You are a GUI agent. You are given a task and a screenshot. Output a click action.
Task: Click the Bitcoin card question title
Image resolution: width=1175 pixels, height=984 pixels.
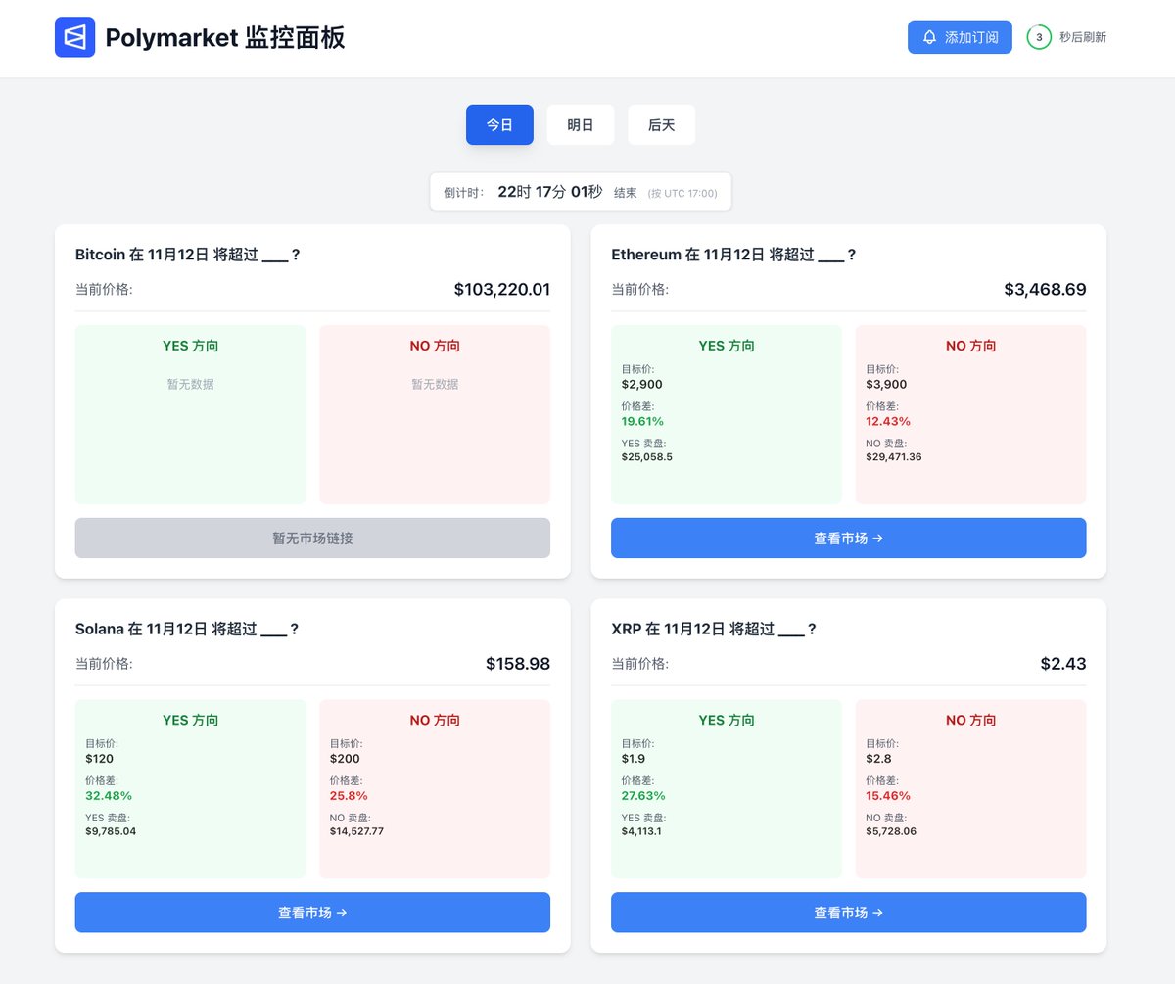point(187,255)
